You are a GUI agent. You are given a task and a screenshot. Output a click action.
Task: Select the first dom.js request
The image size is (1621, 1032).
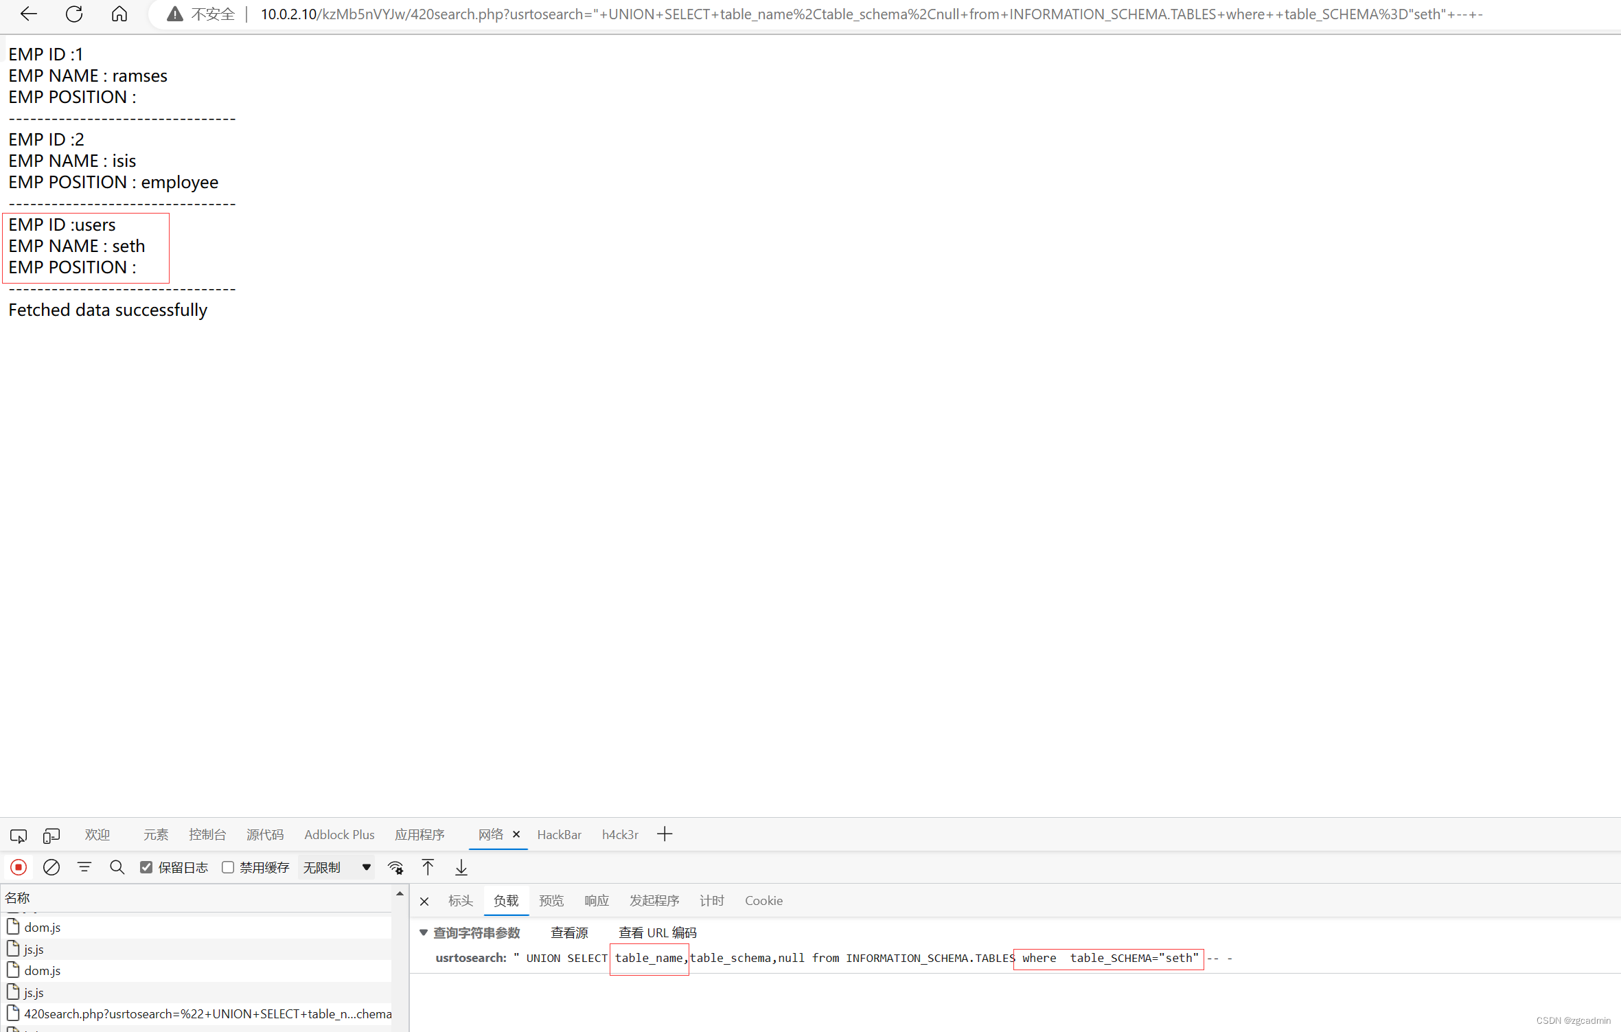[x=196, y=927]
